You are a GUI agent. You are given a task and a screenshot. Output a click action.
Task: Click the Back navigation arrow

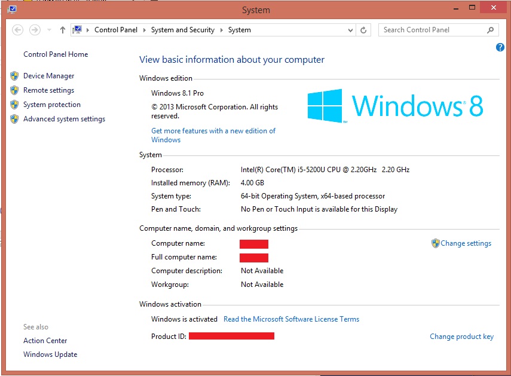click(x=17, y=30)
